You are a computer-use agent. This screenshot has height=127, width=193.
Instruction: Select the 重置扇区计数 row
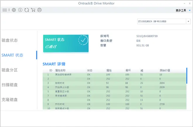[114, 92]
